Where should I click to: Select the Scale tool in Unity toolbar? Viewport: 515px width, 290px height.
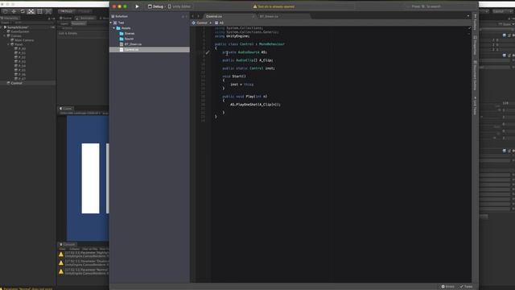pos(31,11)
